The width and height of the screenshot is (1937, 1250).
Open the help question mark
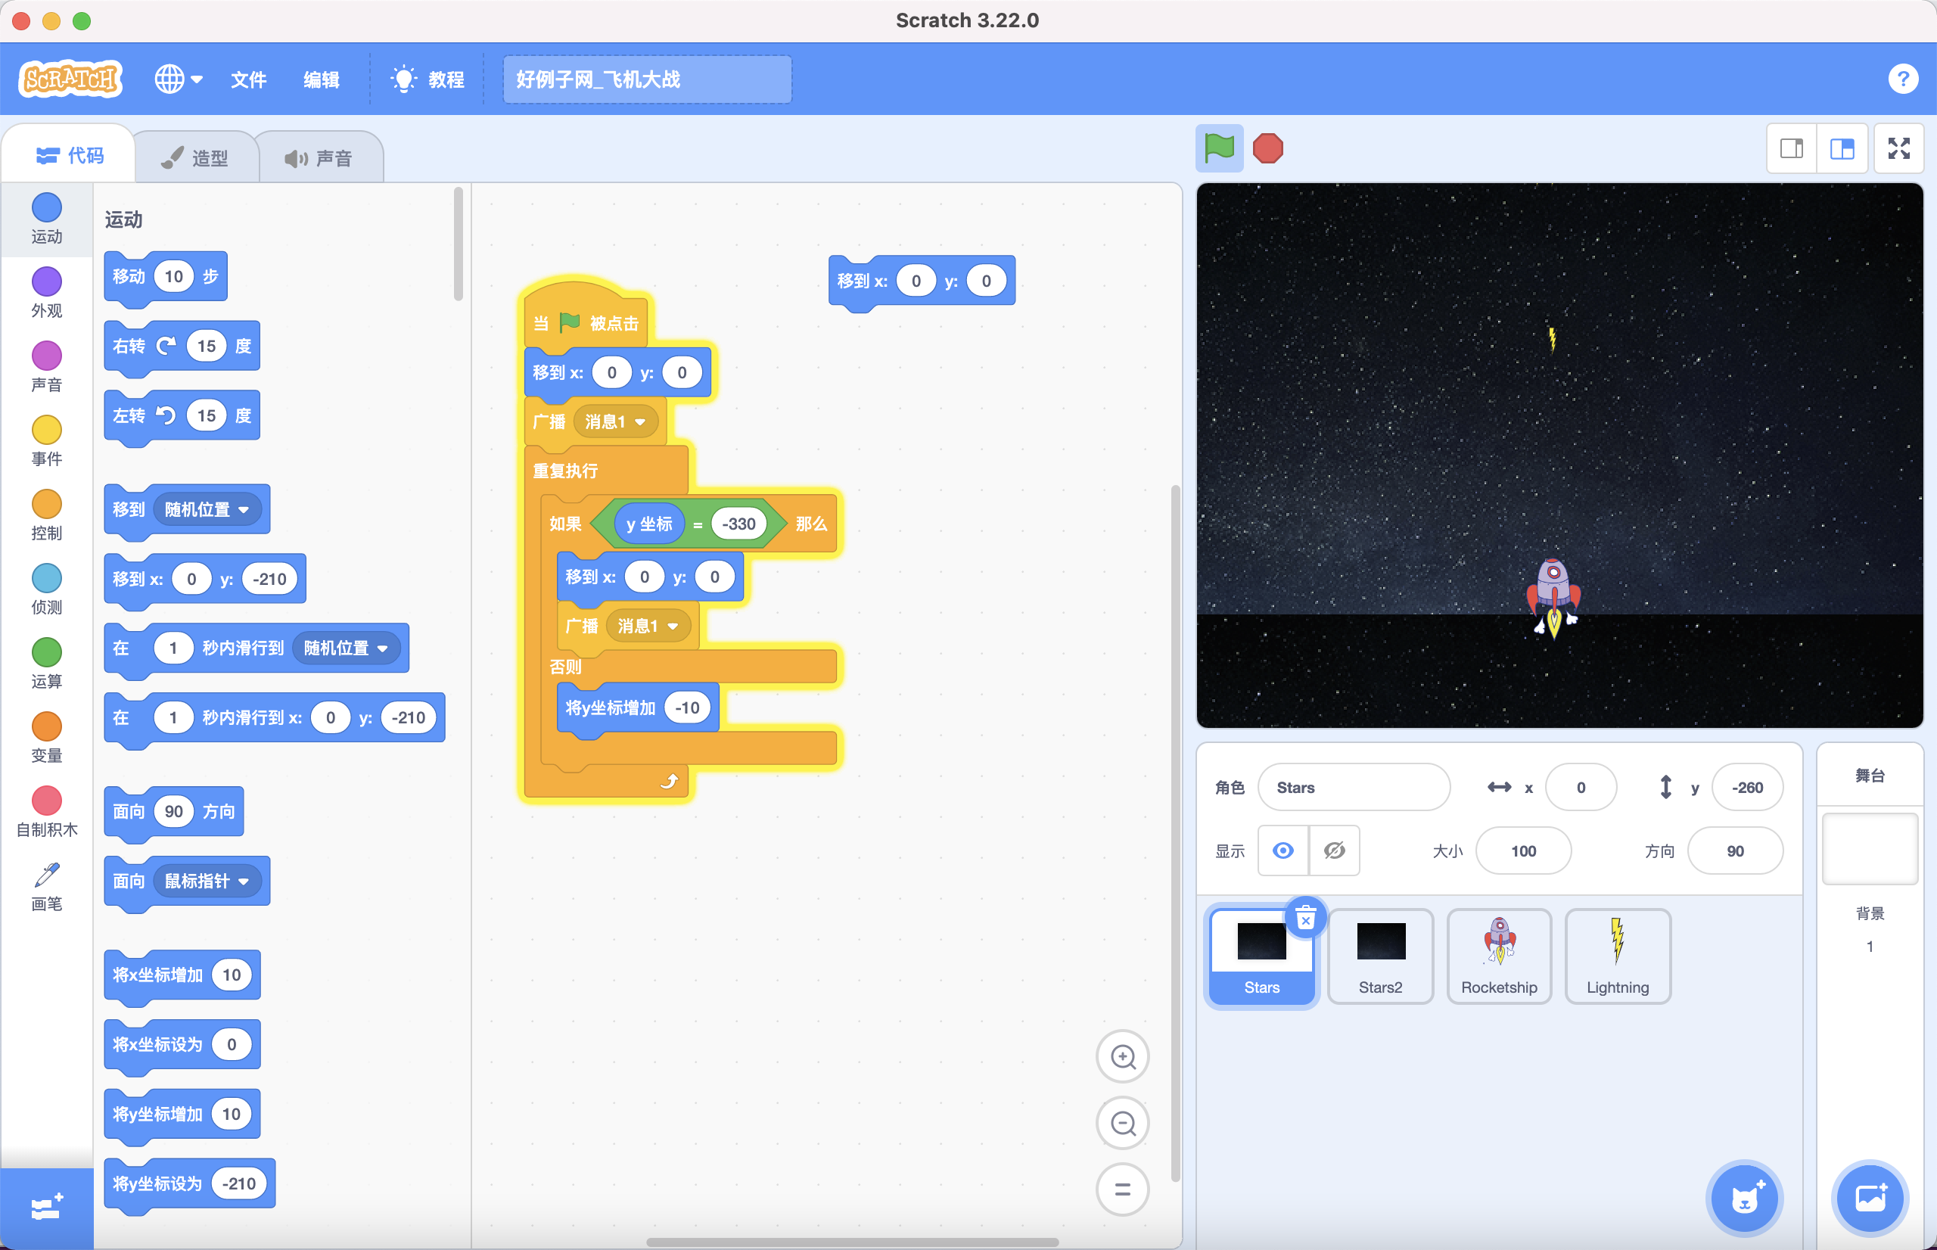(x=1902, y=79)
